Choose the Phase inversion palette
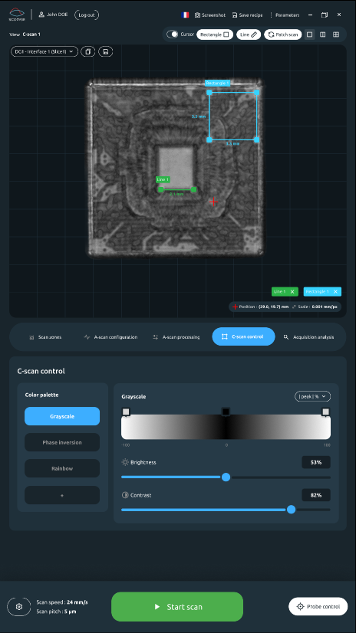Image resolution: width=356 pixels, height=633 pixels. 62,442
